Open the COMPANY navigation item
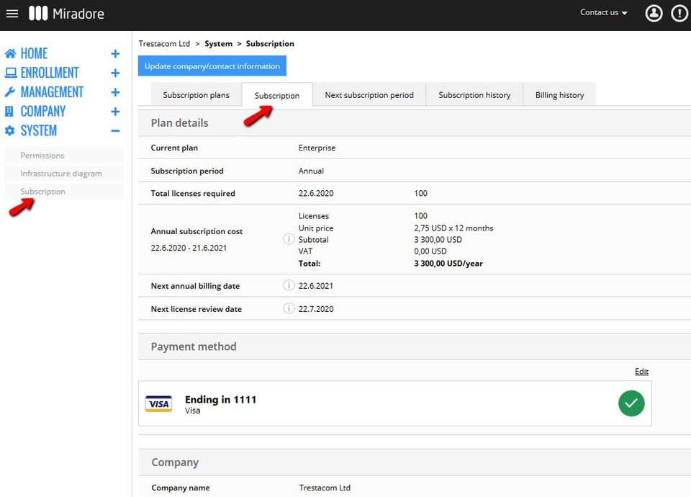The height and width of the screenshot is (497, 691). (42, 112)
